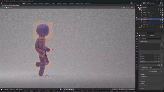Select Scene Collection in outliner
The height and width of the screenshot is (92, 164).
(143, 7)
